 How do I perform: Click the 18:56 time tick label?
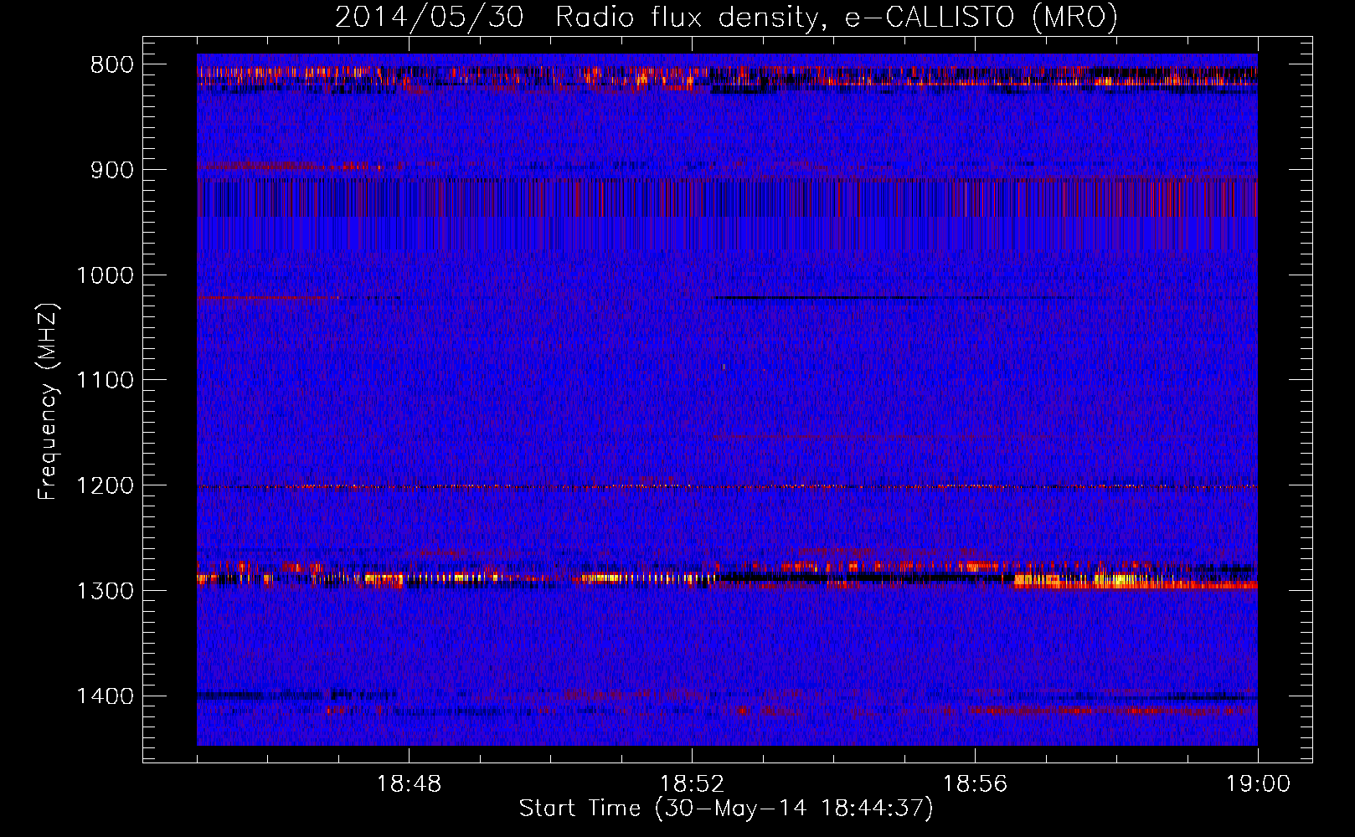pyautogui.click(x=975, y=784)
